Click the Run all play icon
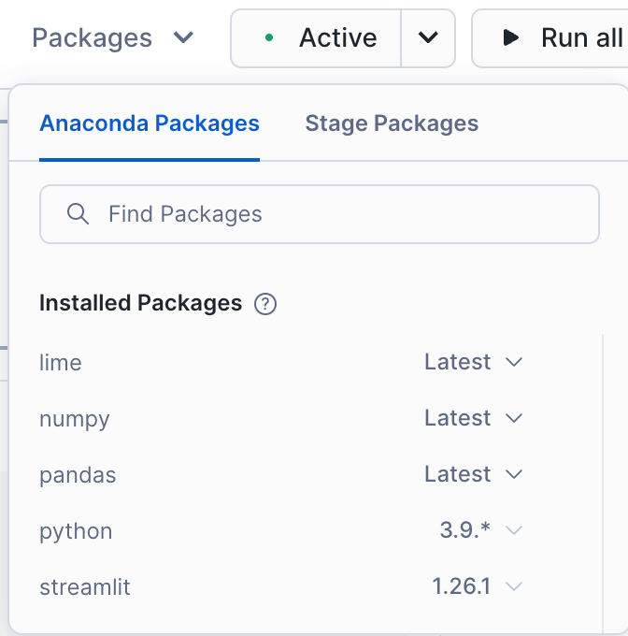The width and height of the screenshot is (628, 636). tap(510, 38)
